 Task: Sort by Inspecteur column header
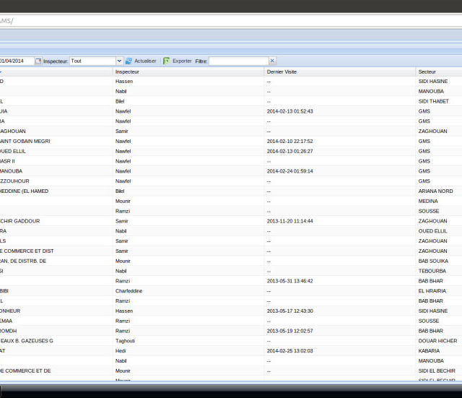click(127, 72)
